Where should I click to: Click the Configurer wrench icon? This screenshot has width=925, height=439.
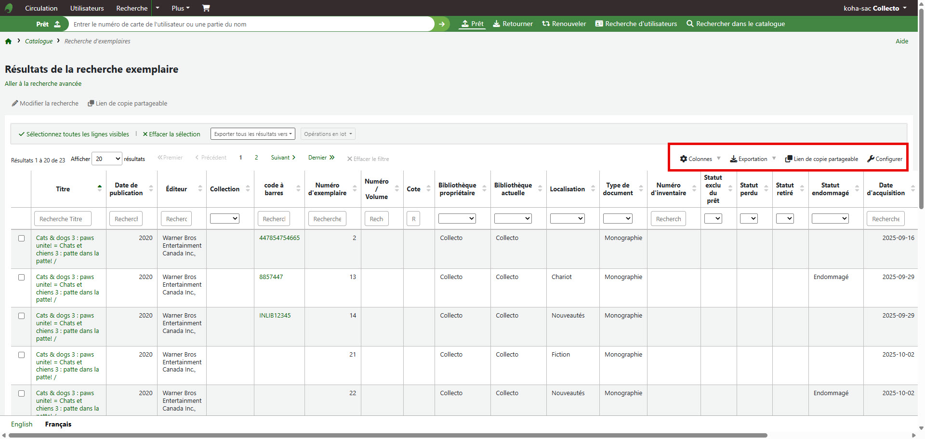(x=871, y=159)
